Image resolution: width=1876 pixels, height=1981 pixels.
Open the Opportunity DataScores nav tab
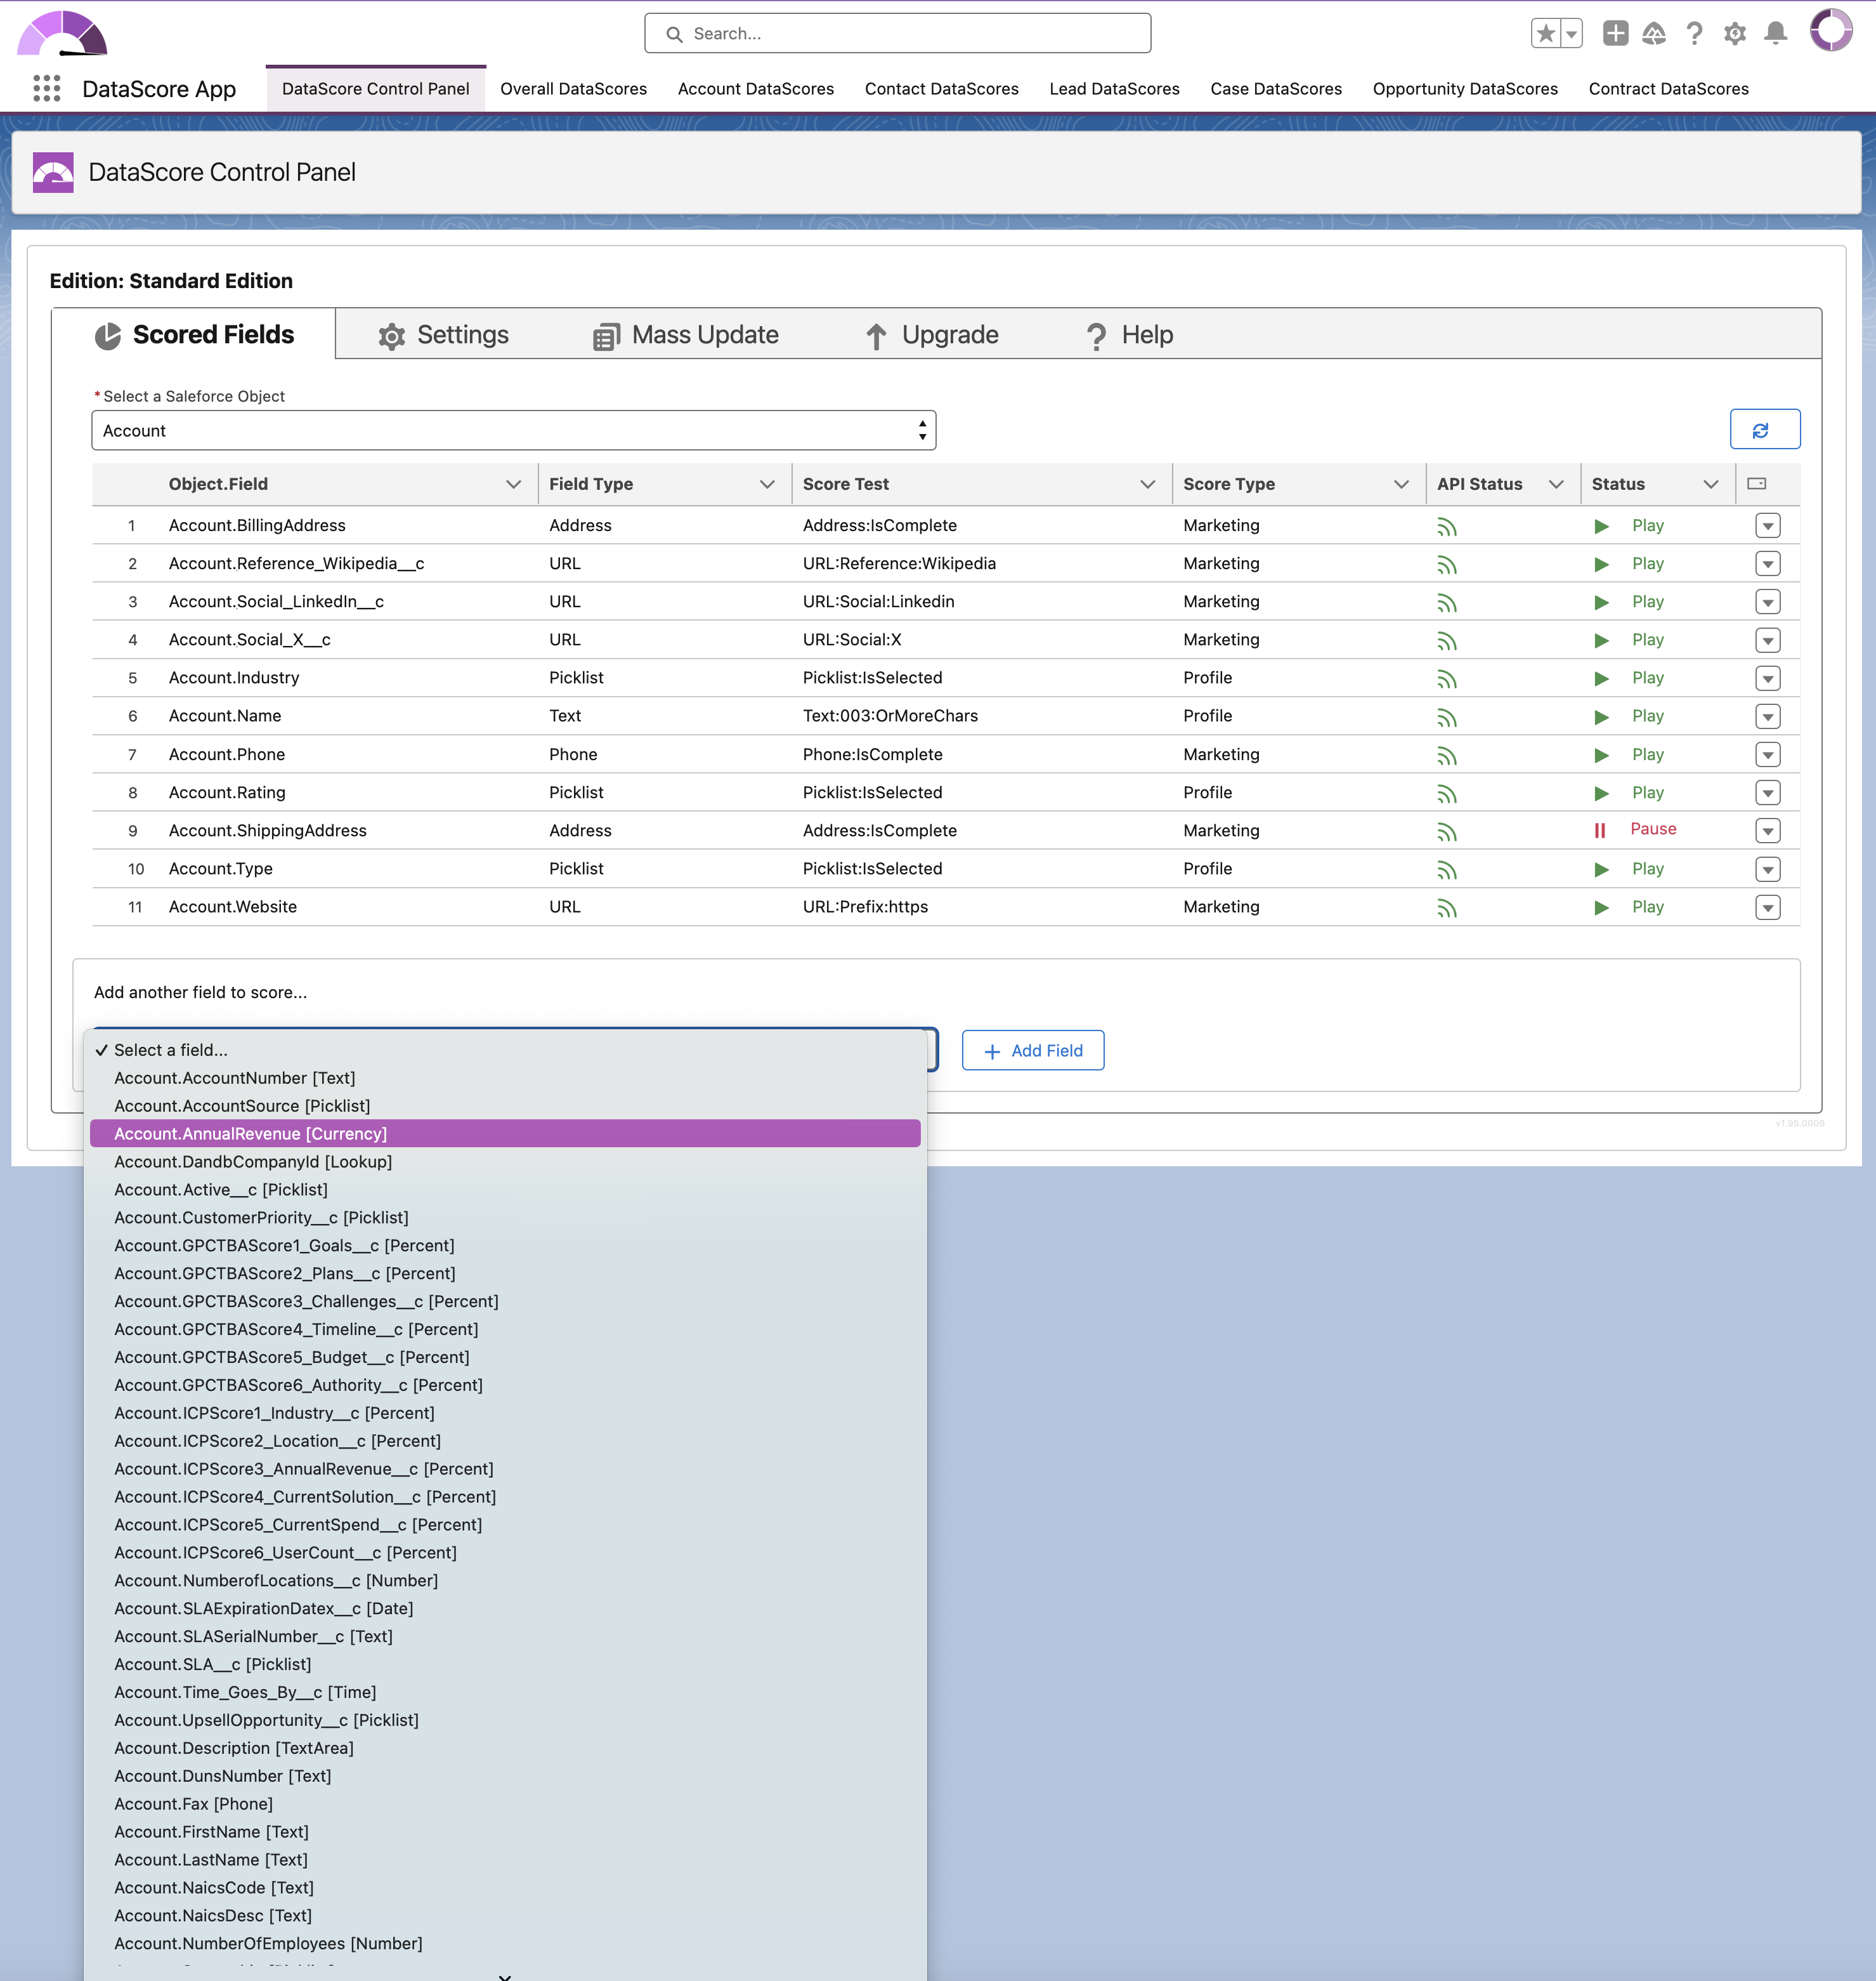tap(1464, 89)
